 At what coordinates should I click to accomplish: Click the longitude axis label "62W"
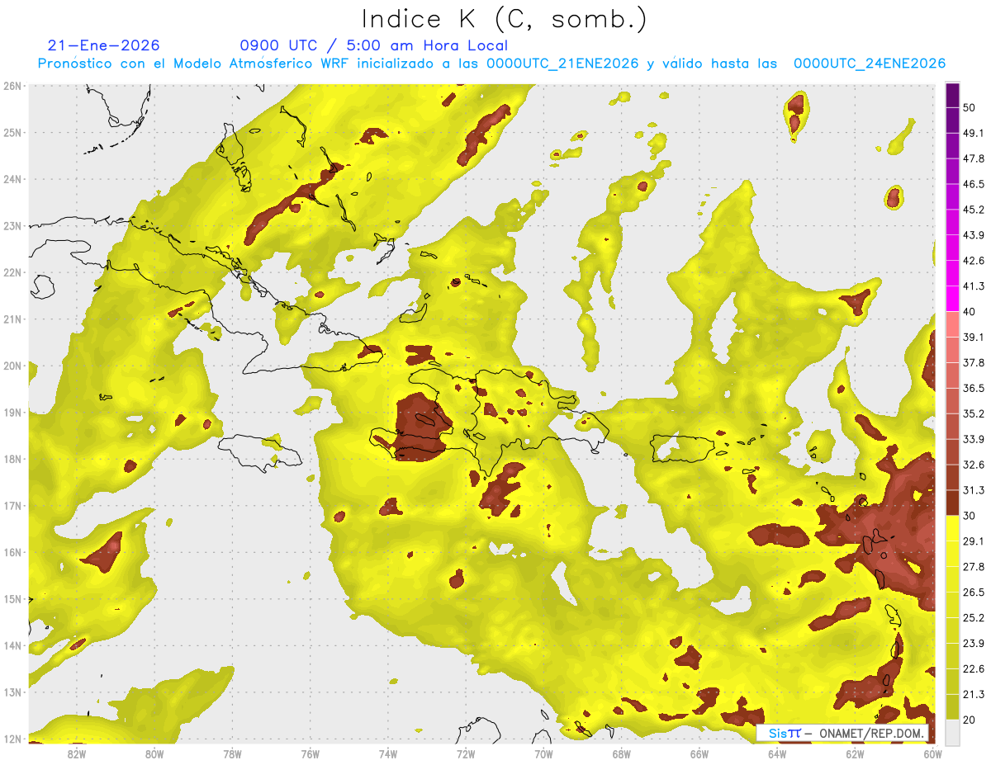(856, 753)
